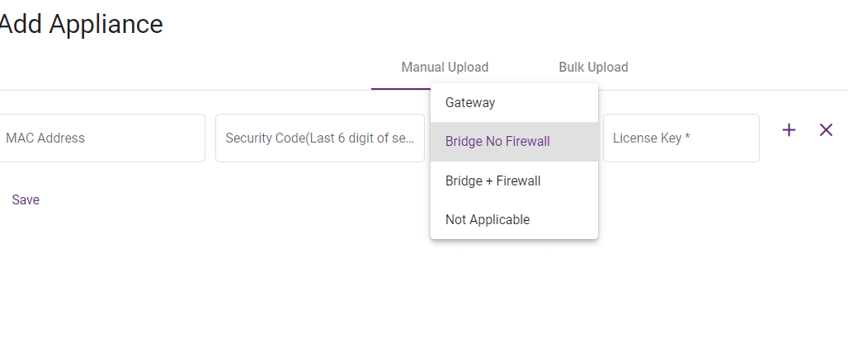848x361 pixels.
Task: Click into the Security Code field
Action: coord(319,138)
